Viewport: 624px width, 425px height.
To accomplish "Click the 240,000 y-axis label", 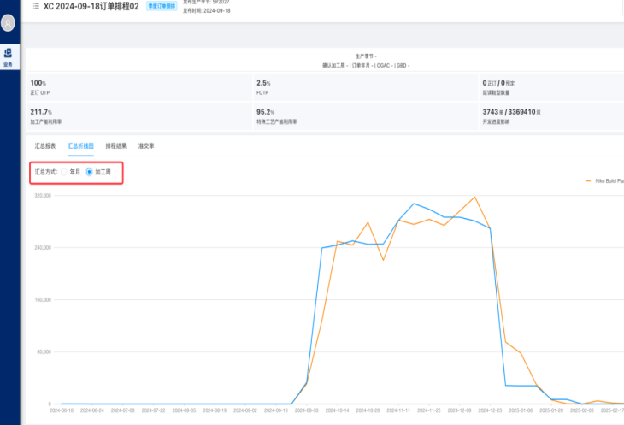I will 43,248.
